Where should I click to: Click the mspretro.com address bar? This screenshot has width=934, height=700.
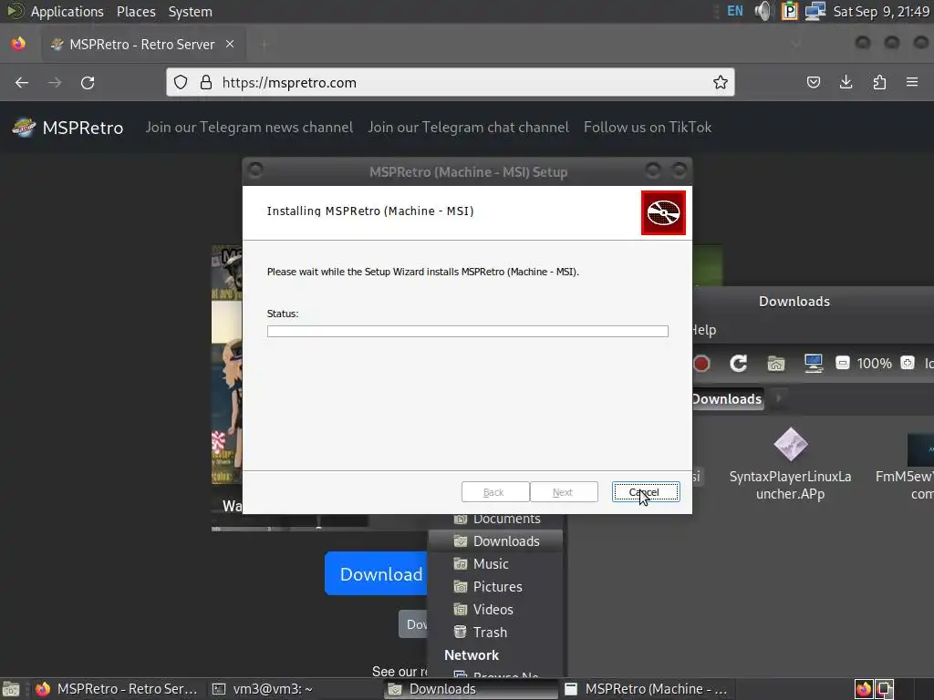452,82
